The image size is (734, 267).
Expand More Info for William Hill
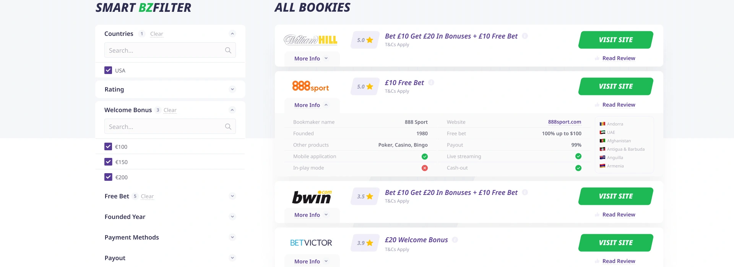tap(311, 58)
